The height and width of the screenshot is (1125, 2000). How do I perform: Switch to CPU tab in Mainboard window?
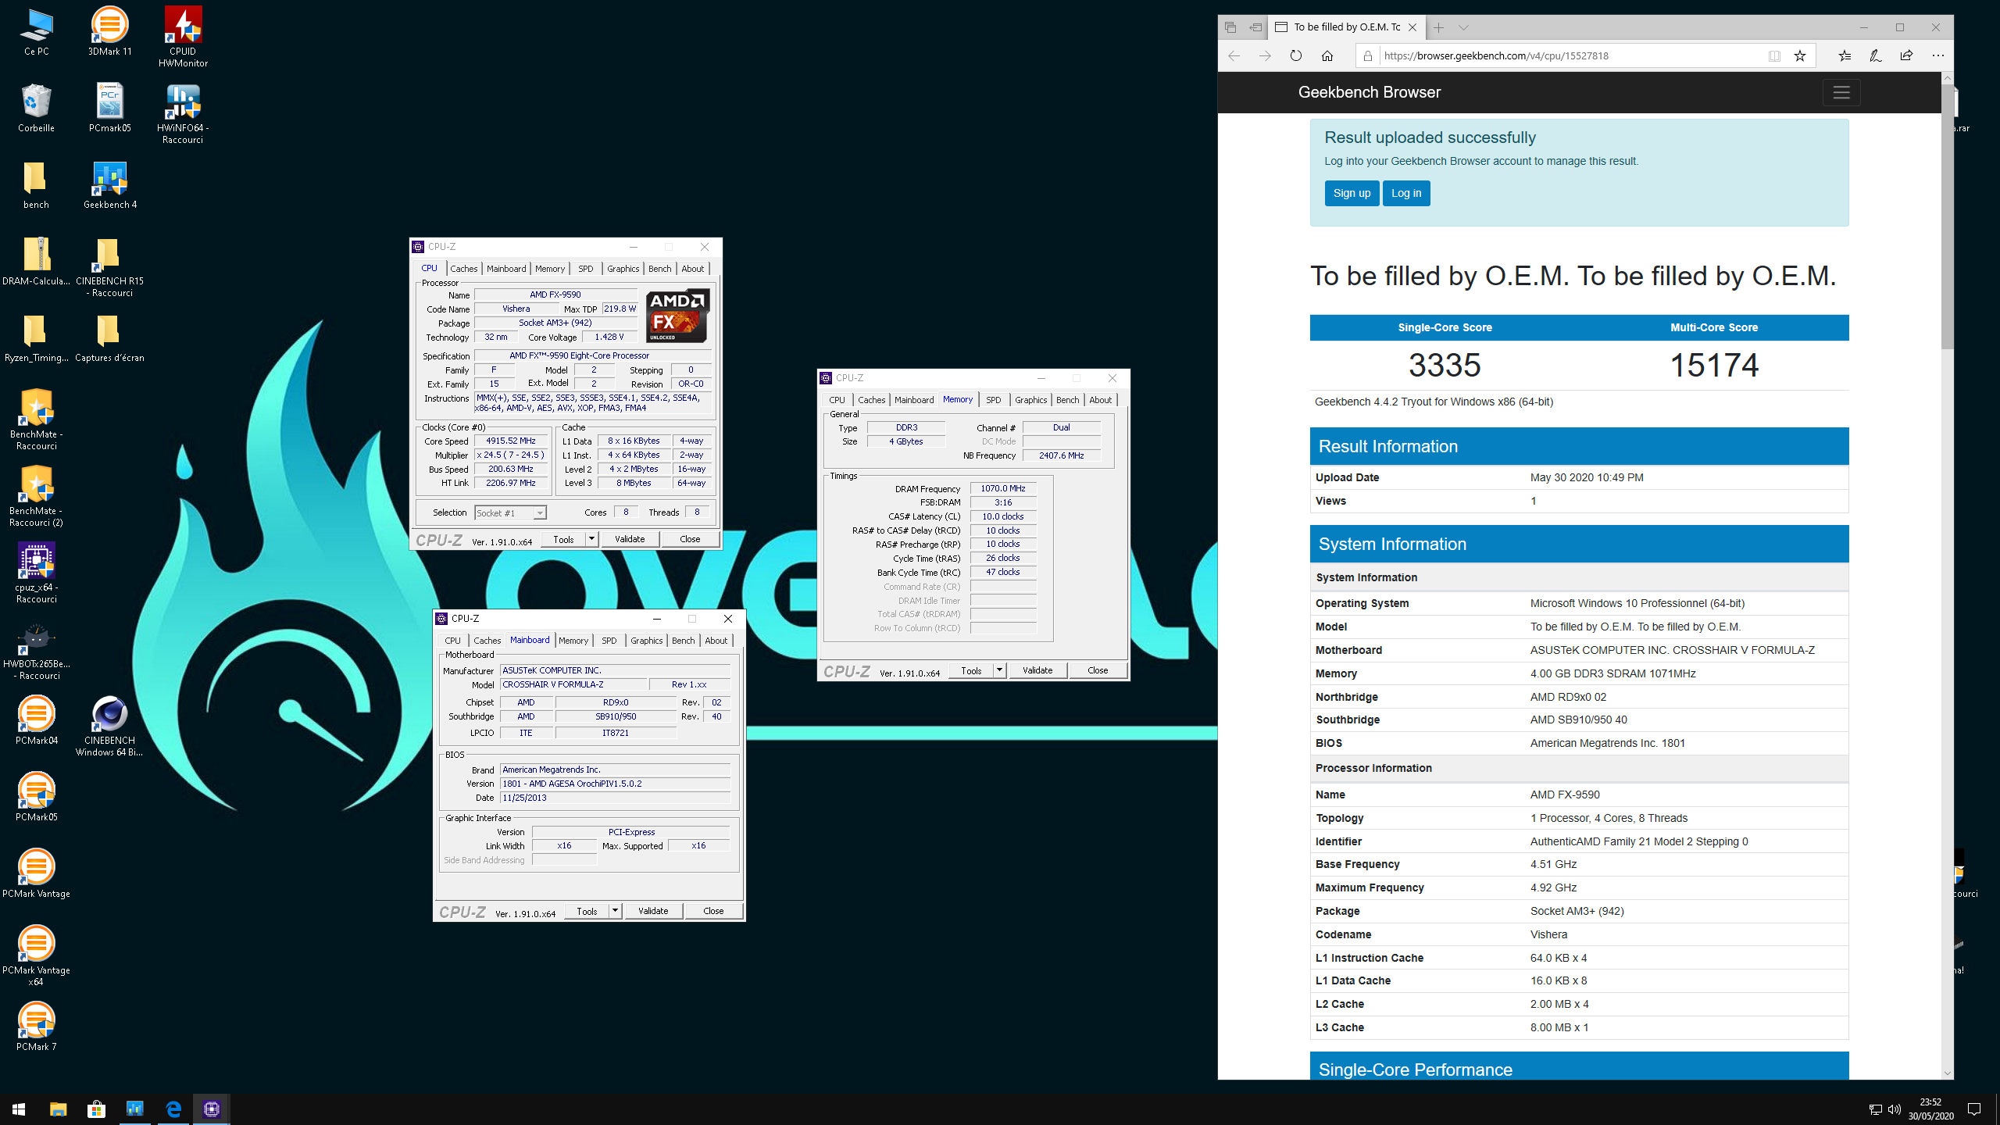pos(452,640)
